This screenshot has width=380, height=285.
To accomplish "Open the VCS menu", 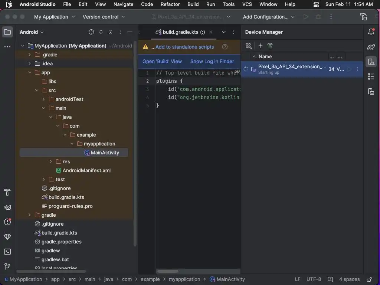I will 247,4.
